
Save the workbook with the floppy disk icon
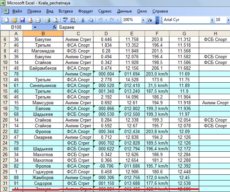(22, 20)
